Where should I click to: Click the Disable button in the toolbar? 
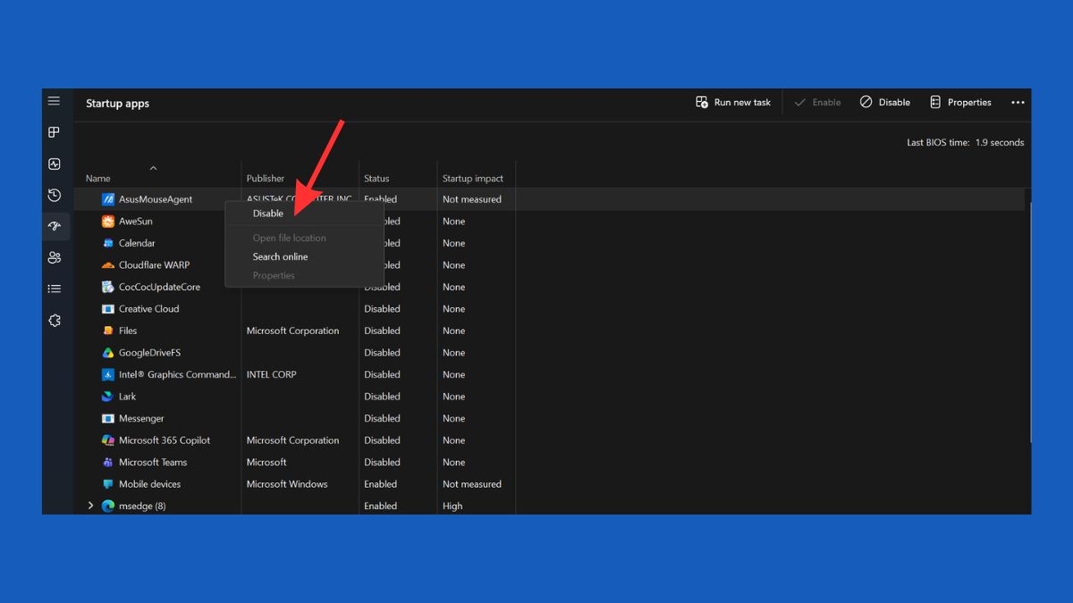point(885,103)
